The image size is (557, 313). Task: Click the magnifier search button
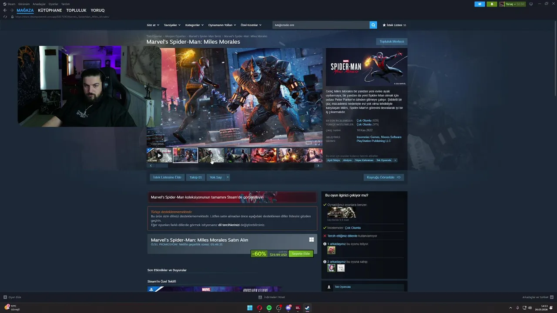(x=373, y=25)
